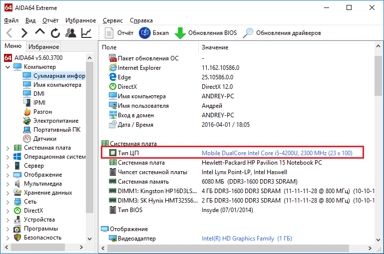Open Обновления BIOS with green arrow

tap(205, 33)
